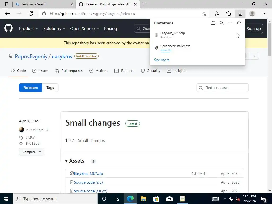Open File Explorer from taskbar
The image size is (272, 204).
[143, 199]
